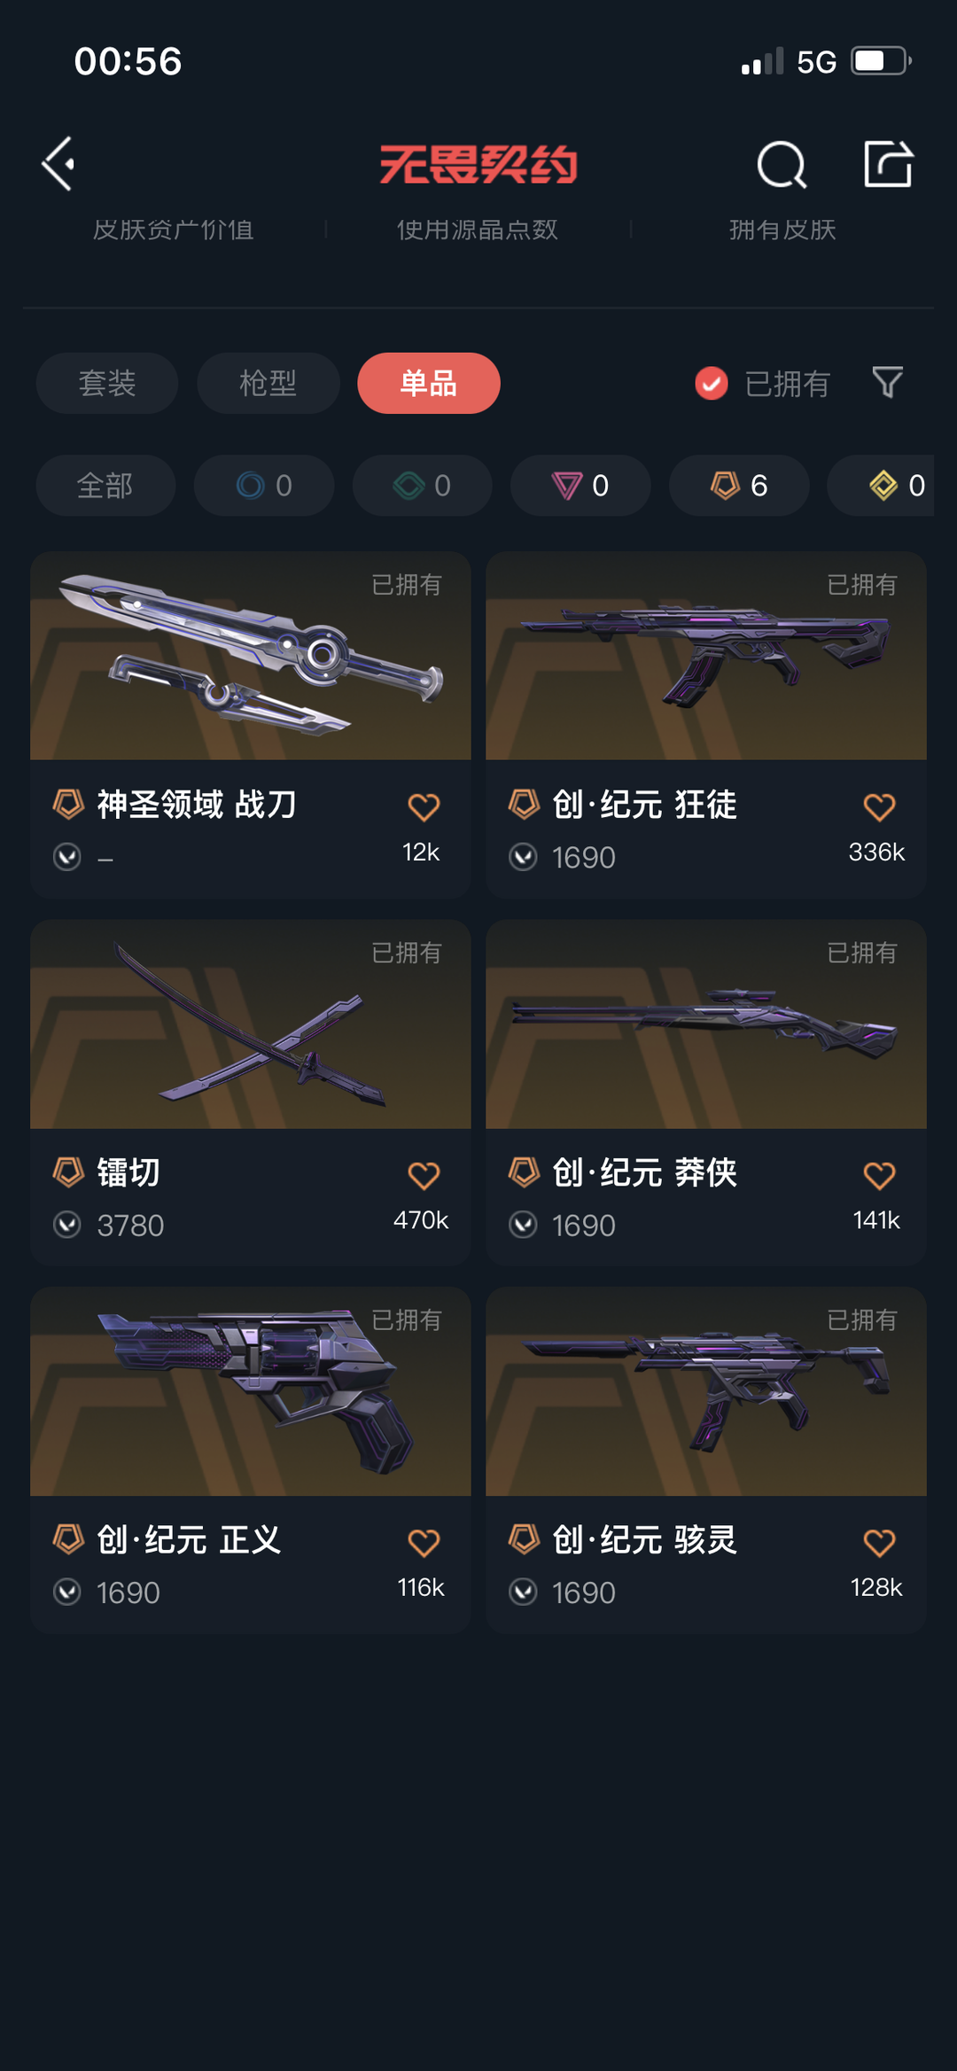The height and width of the screenshot is (2071, 957).
Task: Open the 镭切 sword skin thumbnail
Action: coord(251,1024)
